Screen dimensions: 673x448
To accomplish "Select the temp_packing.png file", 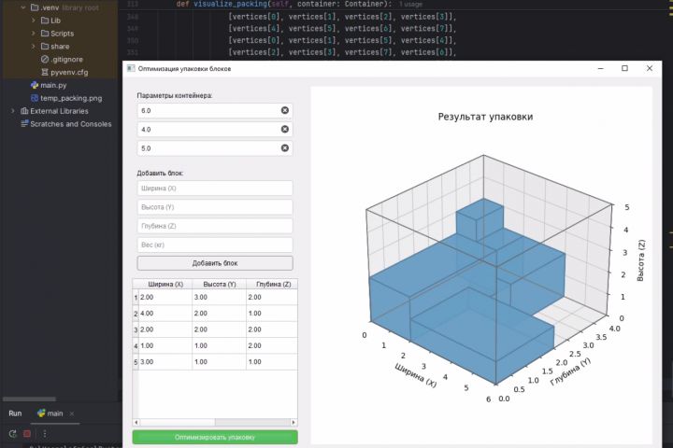I will pyautogui.click(x=71, y=98).
